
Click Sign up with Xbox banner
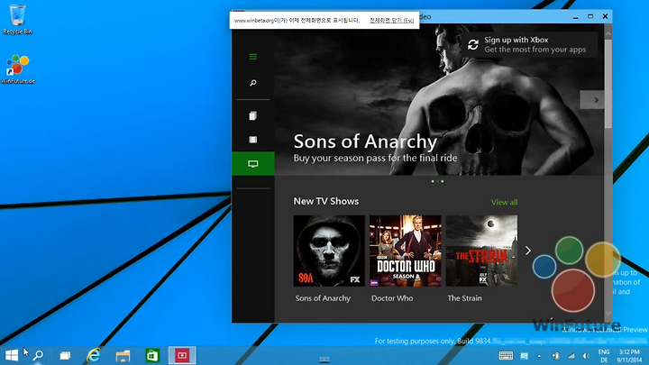coord(530,45)
